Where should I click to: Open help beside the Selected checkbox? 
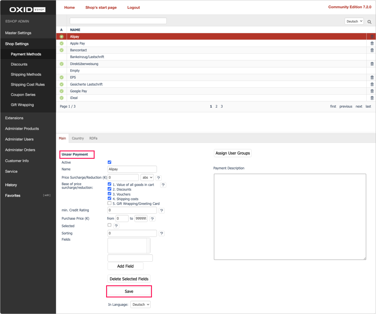(x=116, y=226)
